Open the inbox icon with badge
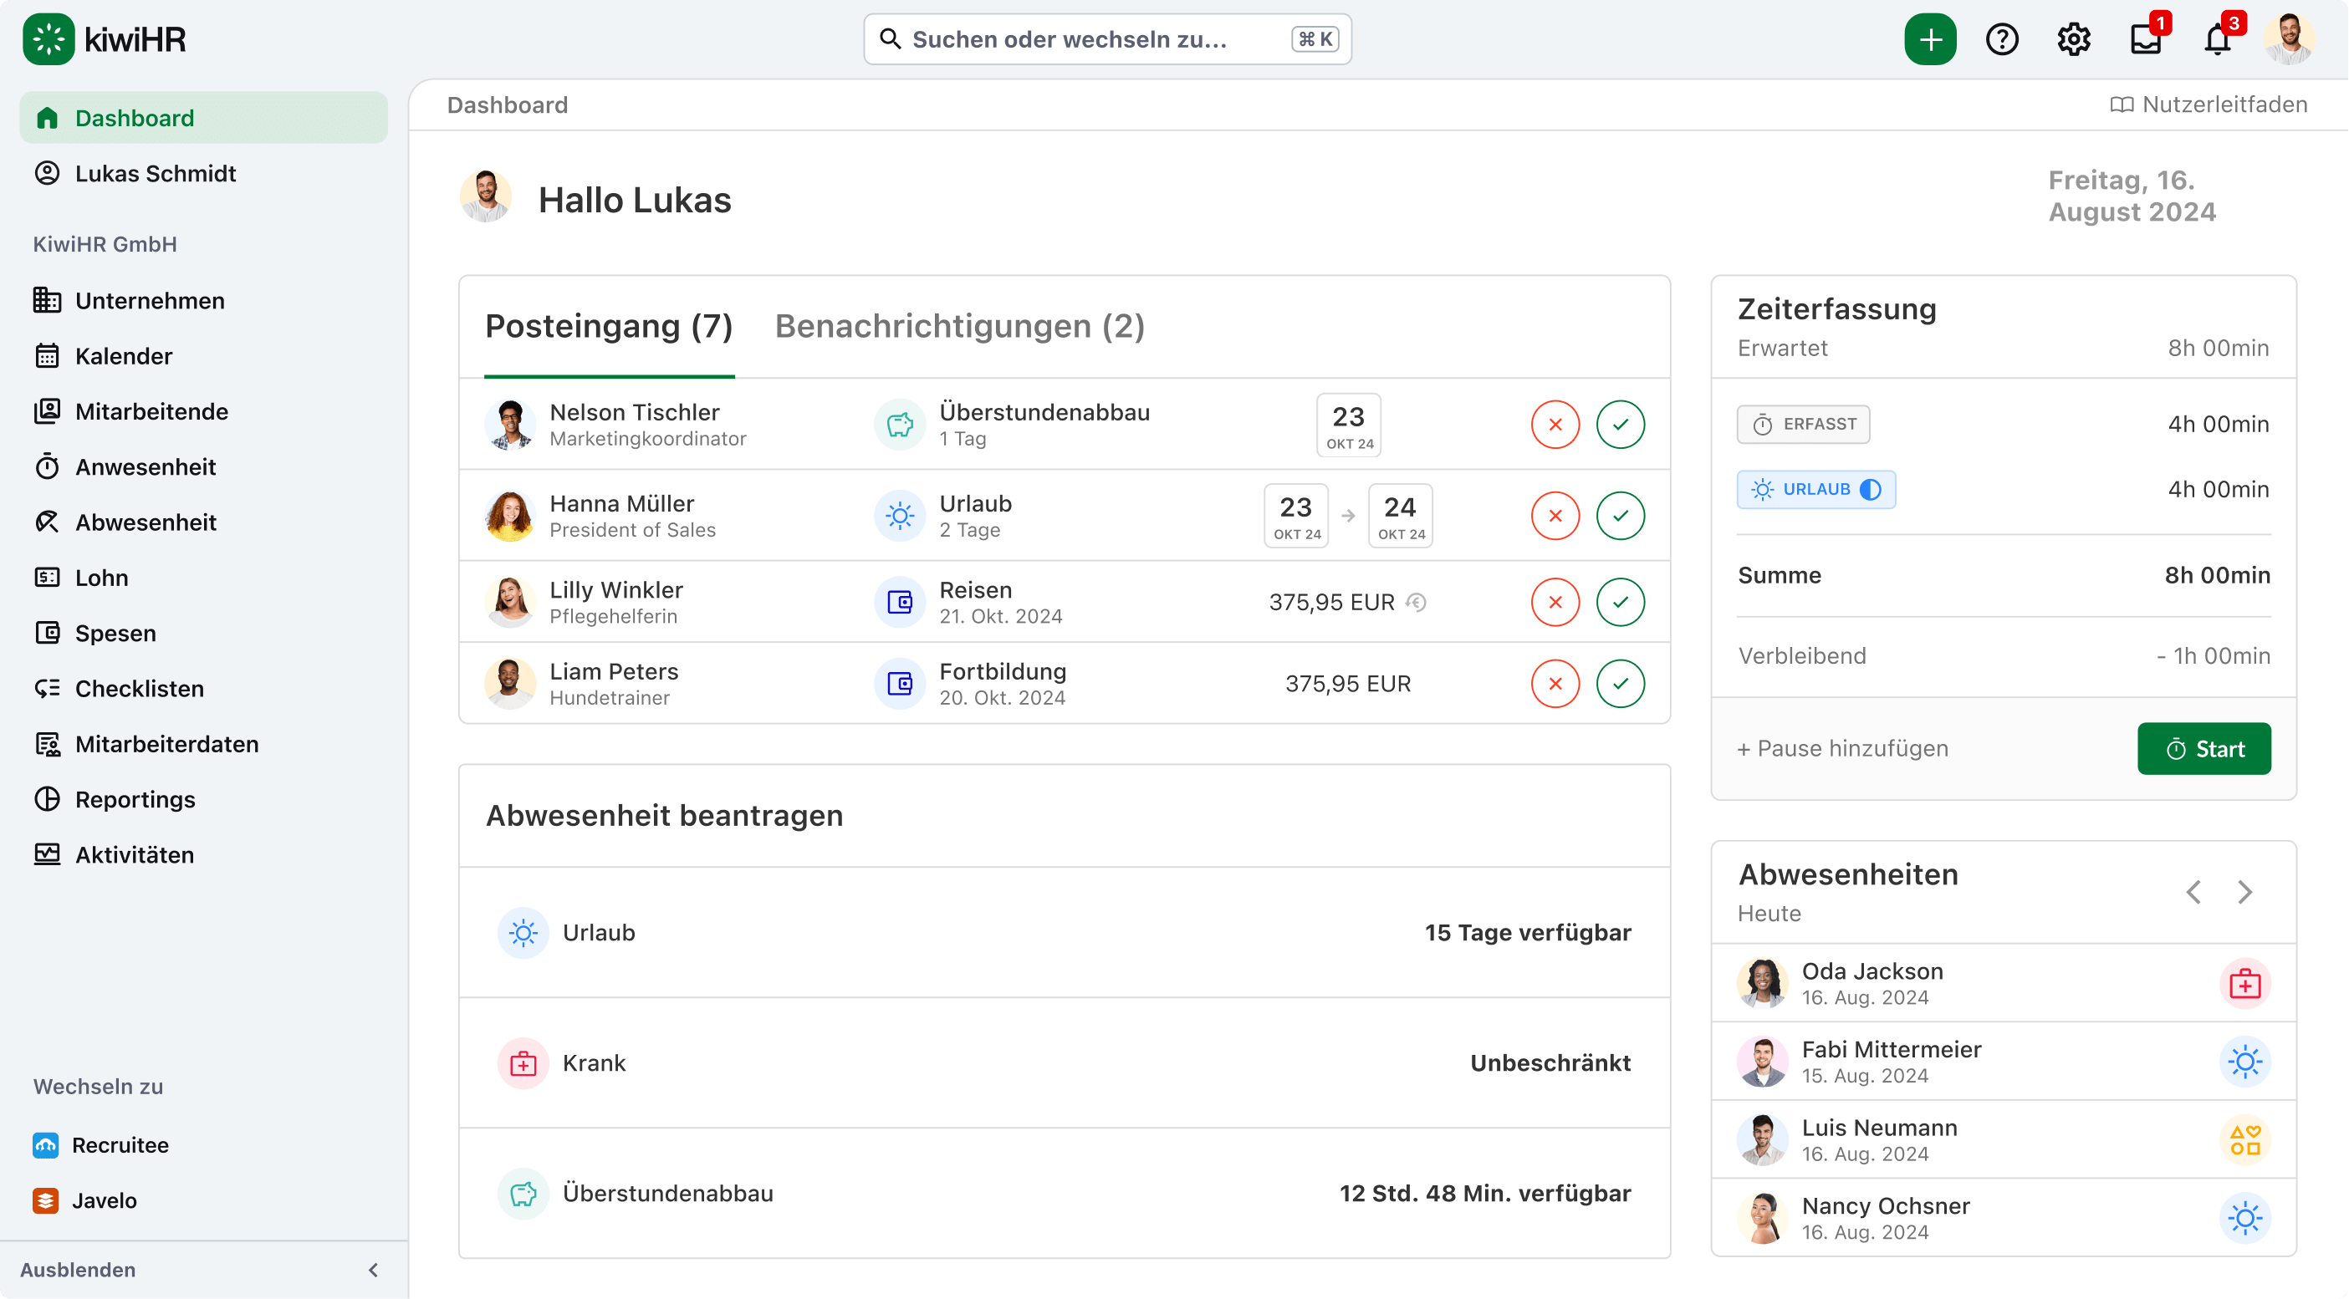Viewport: 2349px width, 1299px height. point(2146,39)
